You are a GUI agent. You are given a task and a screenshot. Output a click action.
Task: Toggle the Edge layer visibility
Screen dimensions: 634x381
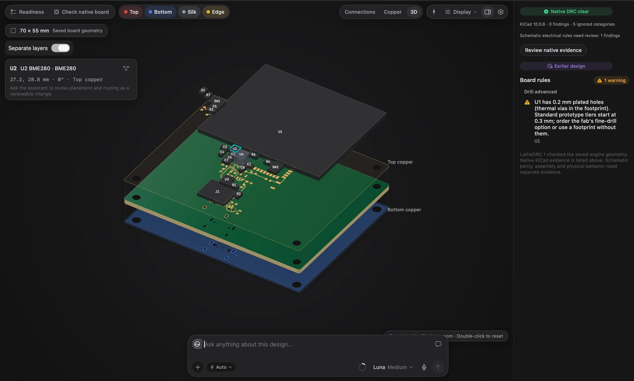(x=215, y=12)
